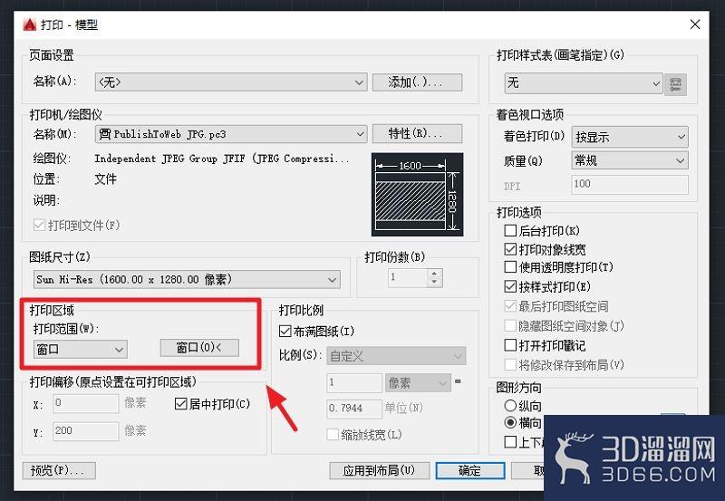
Task: Click the '打印偏移(原点设置在可打印区域)' label
Action: pyautogui.click(x=112, y=381)
